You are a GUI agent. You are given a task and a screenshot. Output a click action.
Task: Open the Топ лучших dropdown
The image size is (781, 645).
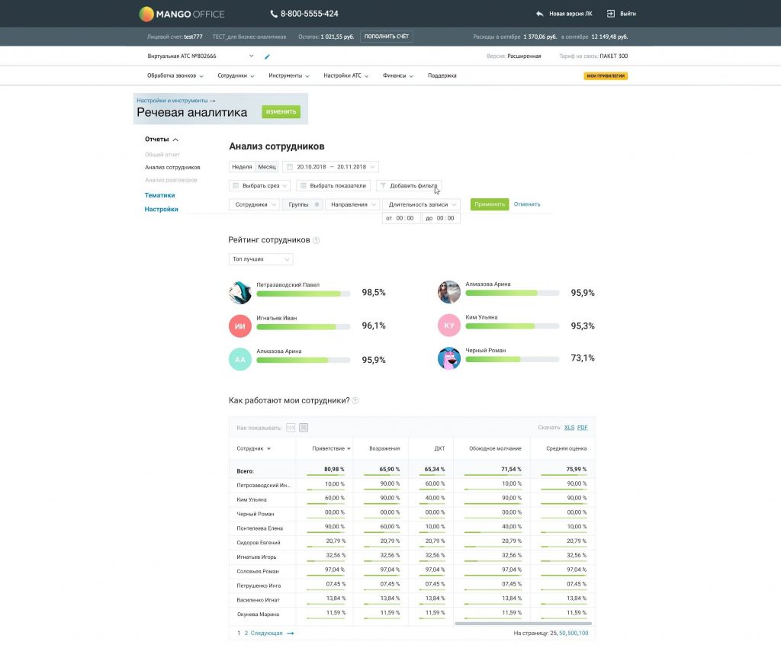coord(261,259)
